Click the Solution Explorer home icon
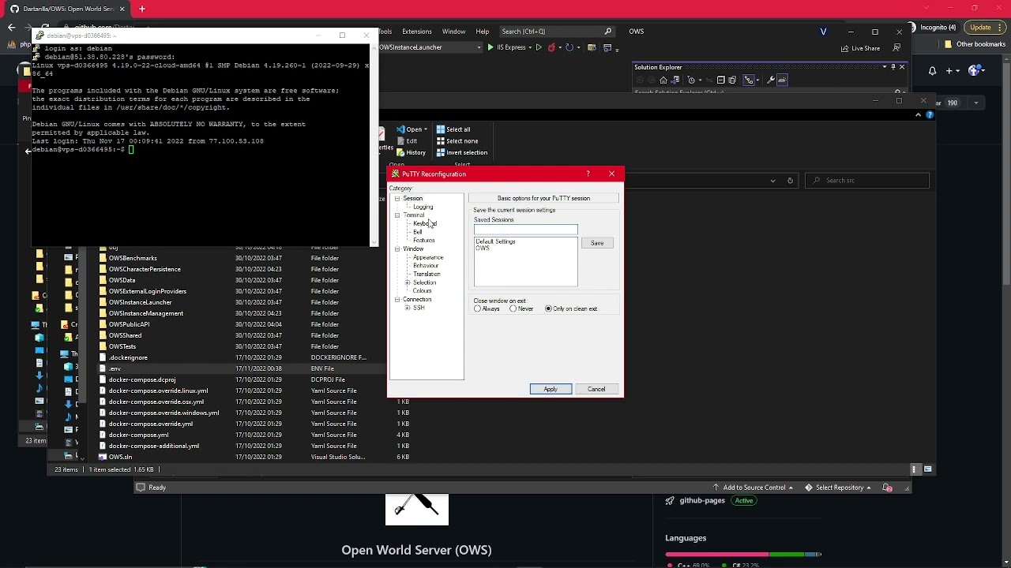Viewport: 1011px width, 568px height. pos(663,80)
